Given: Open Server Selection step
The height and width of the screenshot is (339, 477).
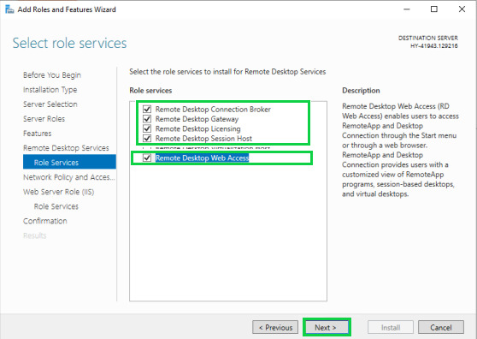Looking at the screenshot, I should [50, 104].
